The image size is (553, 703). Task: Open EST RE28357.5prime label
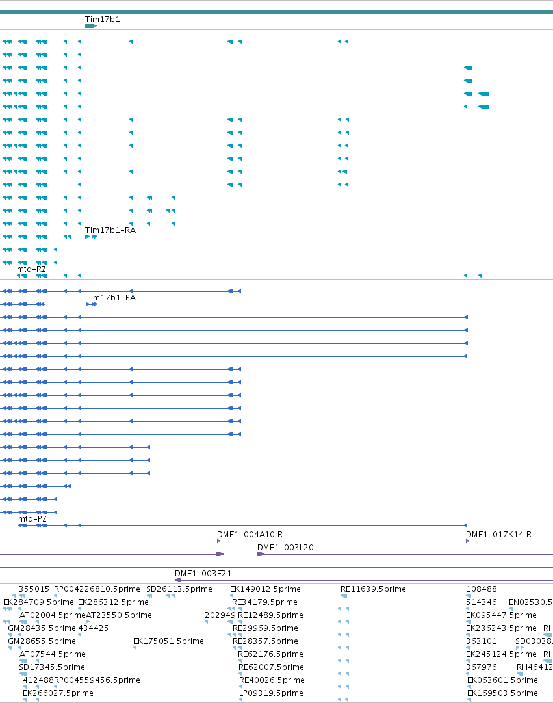coord(265,641)
